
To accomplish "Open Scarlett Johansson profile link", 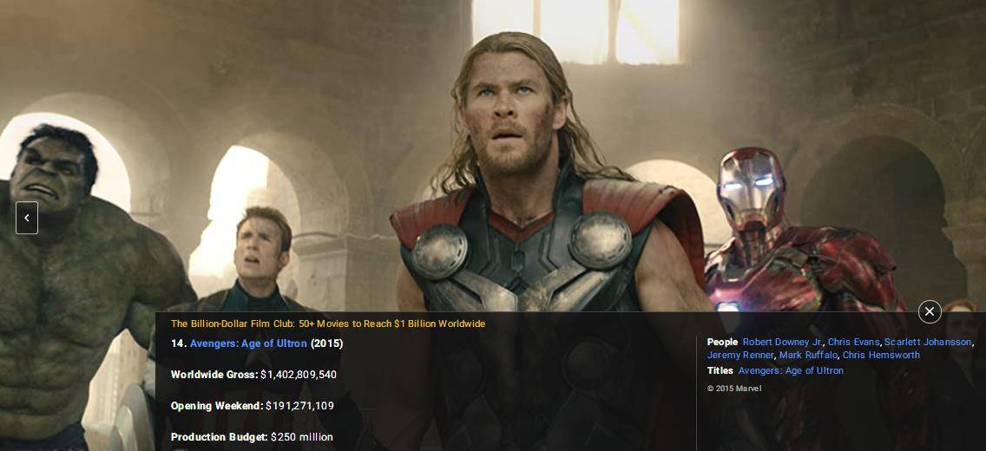I will (x=928, y=343).
